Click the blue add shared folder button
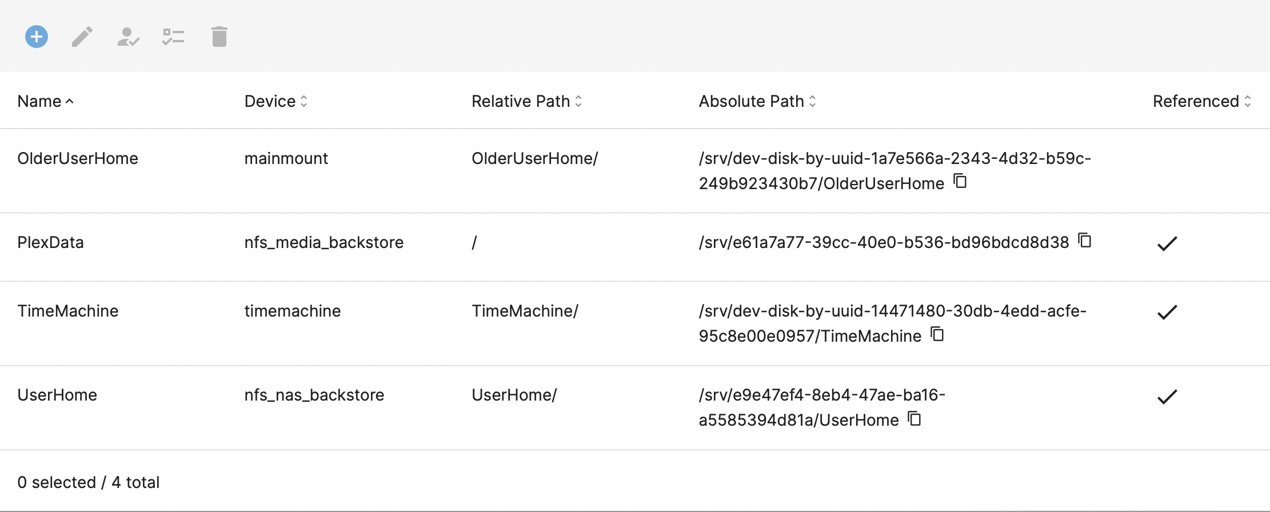 [x=37, y=37]
